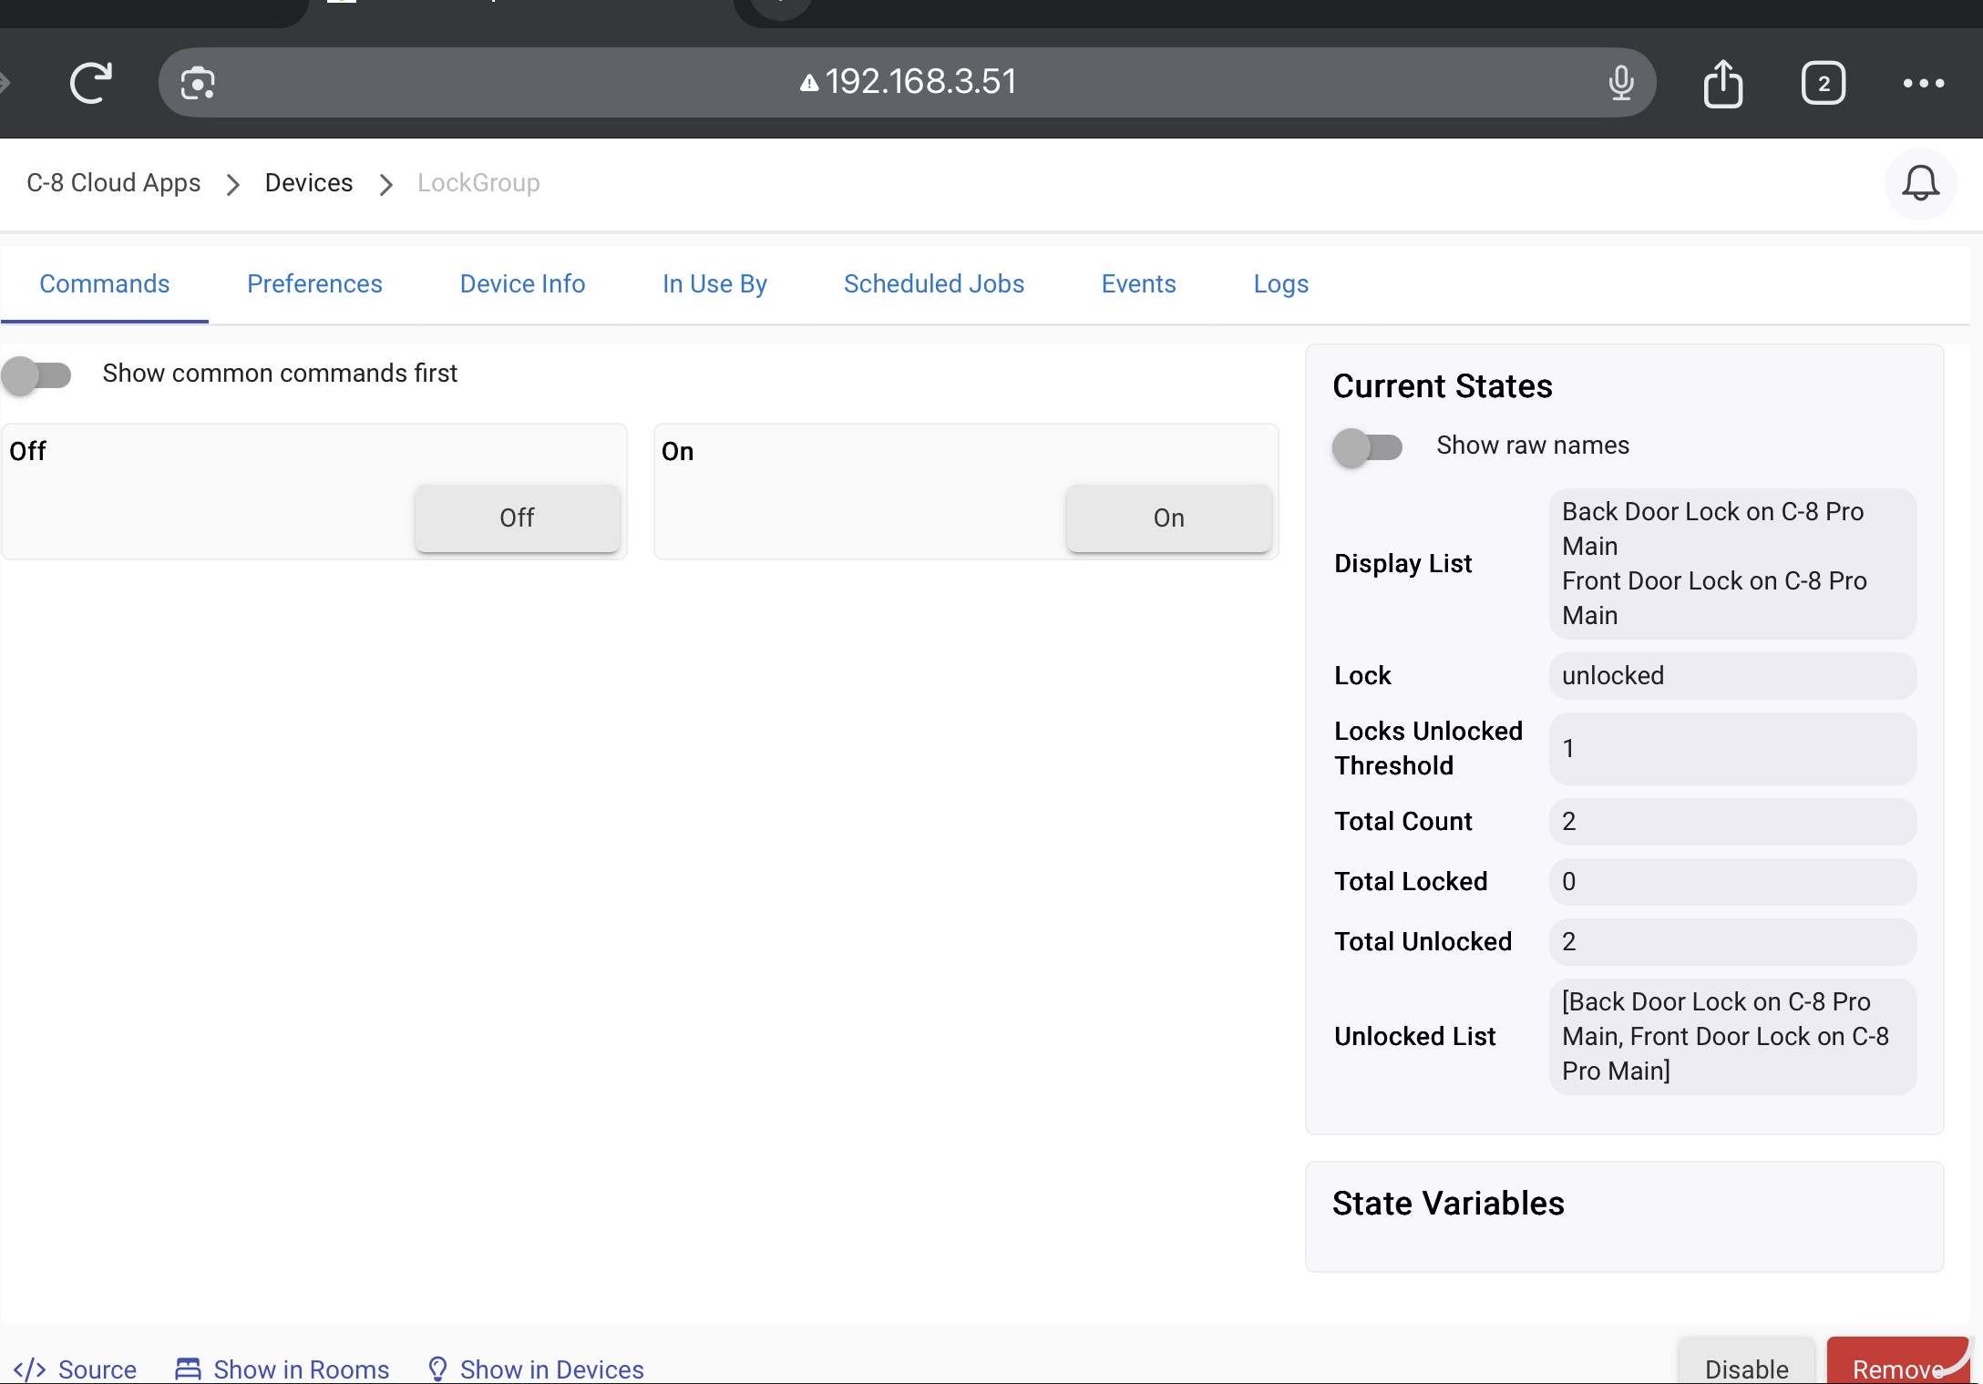
Task: Open the Device Info tab
Action: [522, 284]
